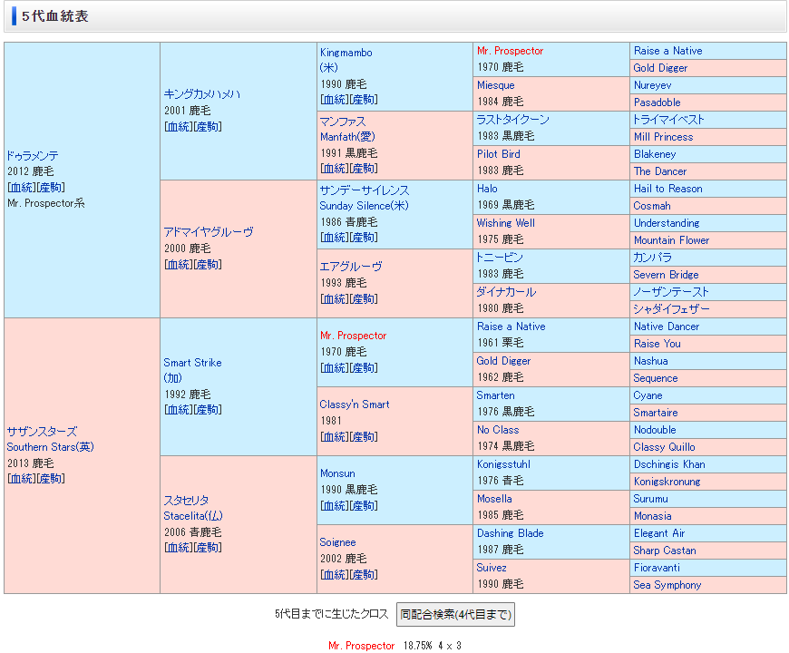Click the Native Dancer ancestor link
The image size is (789, 653).
coord(667,326)
